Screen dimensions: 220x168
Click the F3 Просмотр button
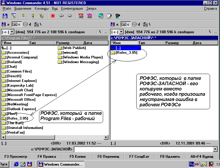pyautogui.click(x=16, y=157)
